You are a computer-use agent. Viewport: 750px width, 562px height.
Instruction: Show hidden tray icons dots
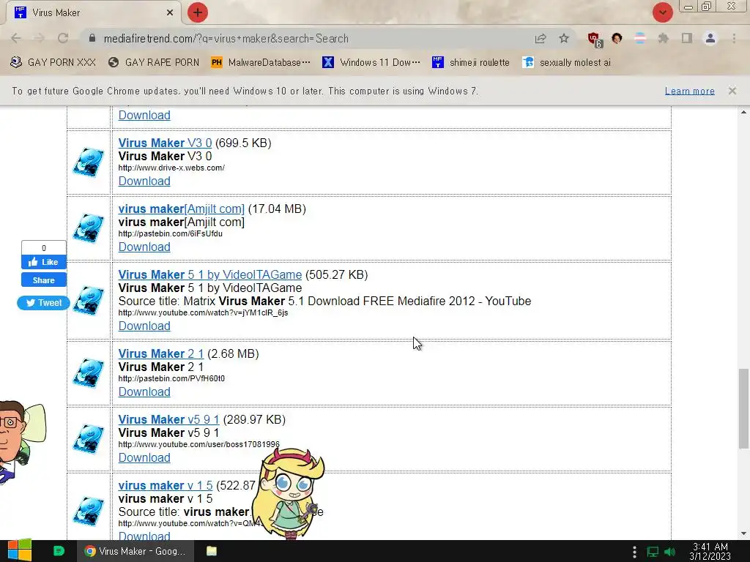(635, 552)
